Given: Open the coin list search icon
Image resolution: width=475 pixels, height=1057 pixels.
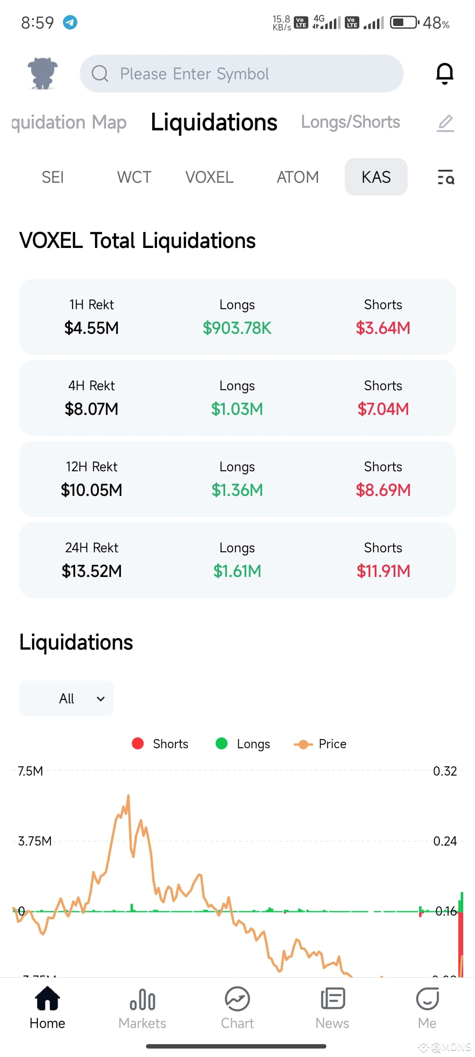Looking at the screenshot, I should (x=446, y=177).
